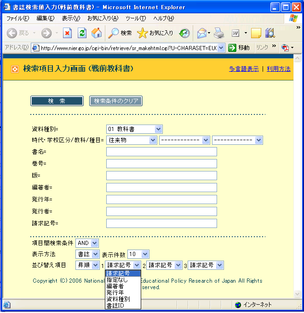Click the orange diamond header icon
Screen dimensions: 304x313
click(15, 69)
